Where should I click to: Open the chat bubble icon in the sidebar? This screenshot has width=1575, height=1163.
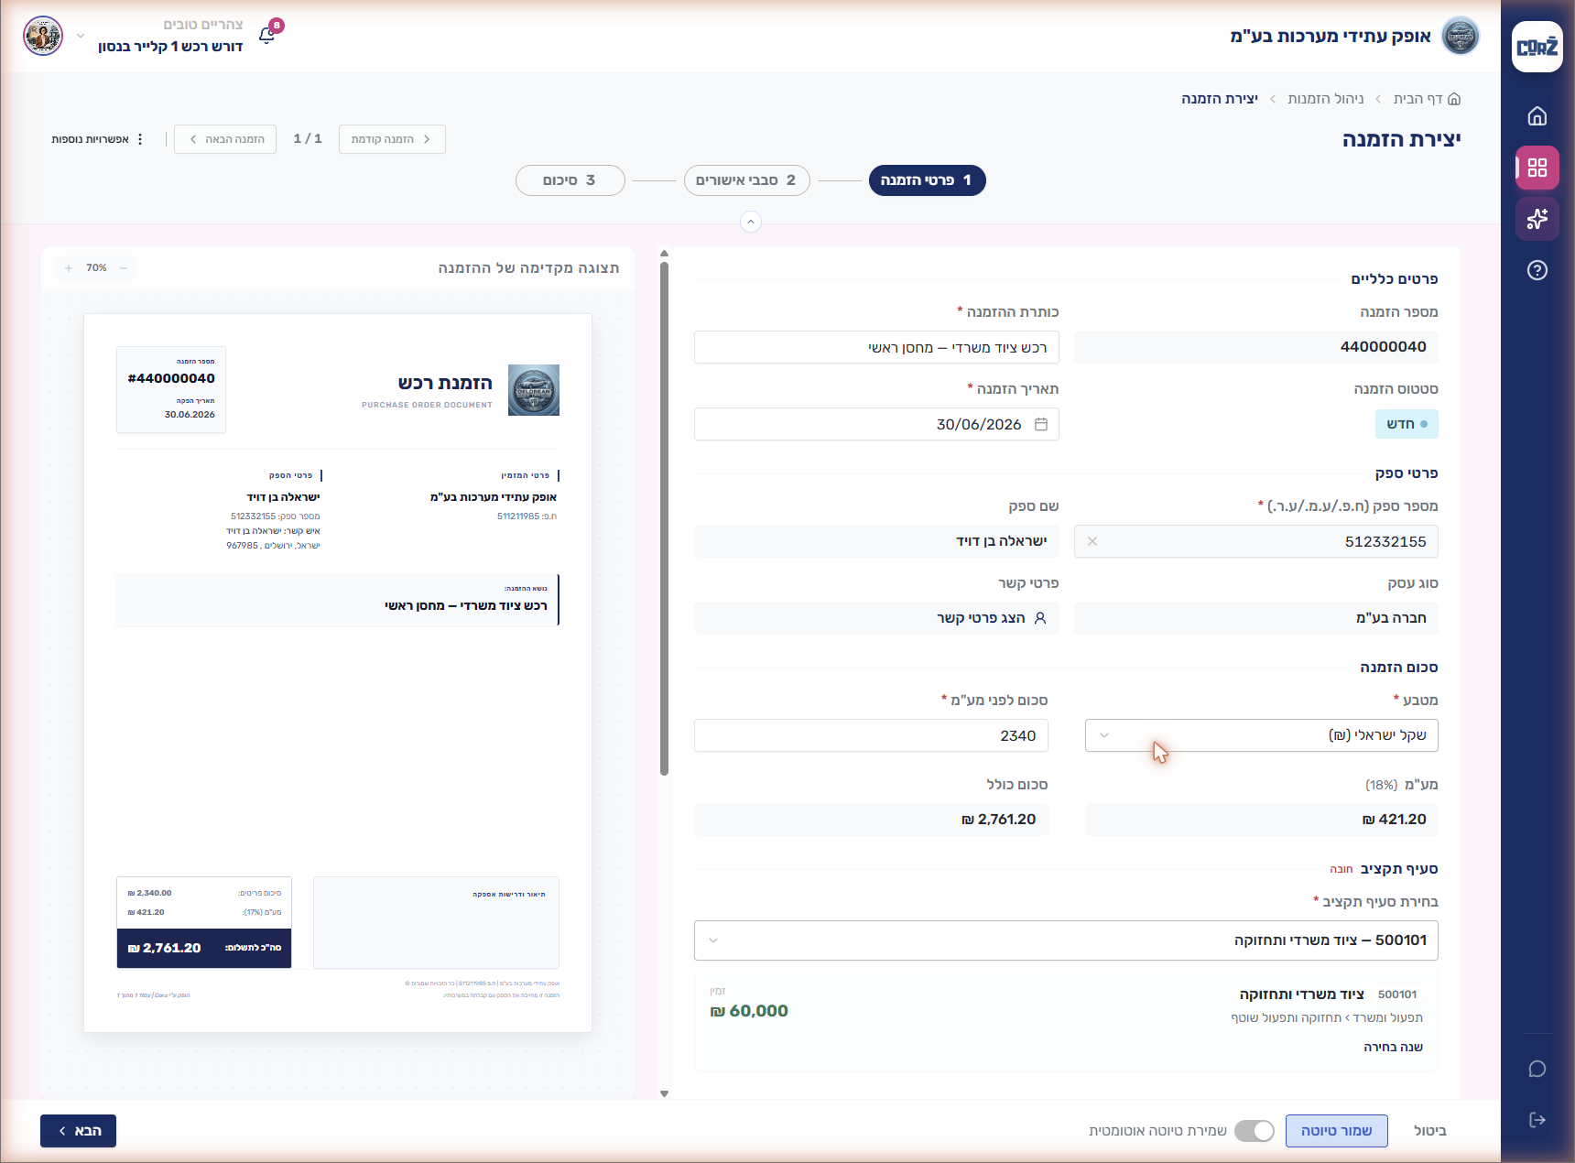tap(1537, 1069)
